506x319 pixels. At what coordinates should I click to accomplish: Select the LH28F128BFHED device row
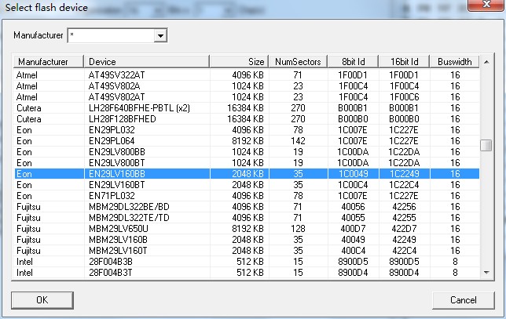(247, 119)
